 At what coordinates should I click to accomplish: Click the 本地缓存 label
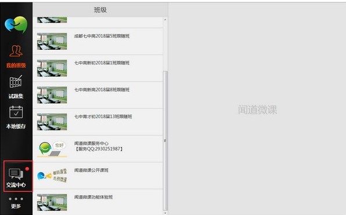pyautogui.click(x=16, y=126)
